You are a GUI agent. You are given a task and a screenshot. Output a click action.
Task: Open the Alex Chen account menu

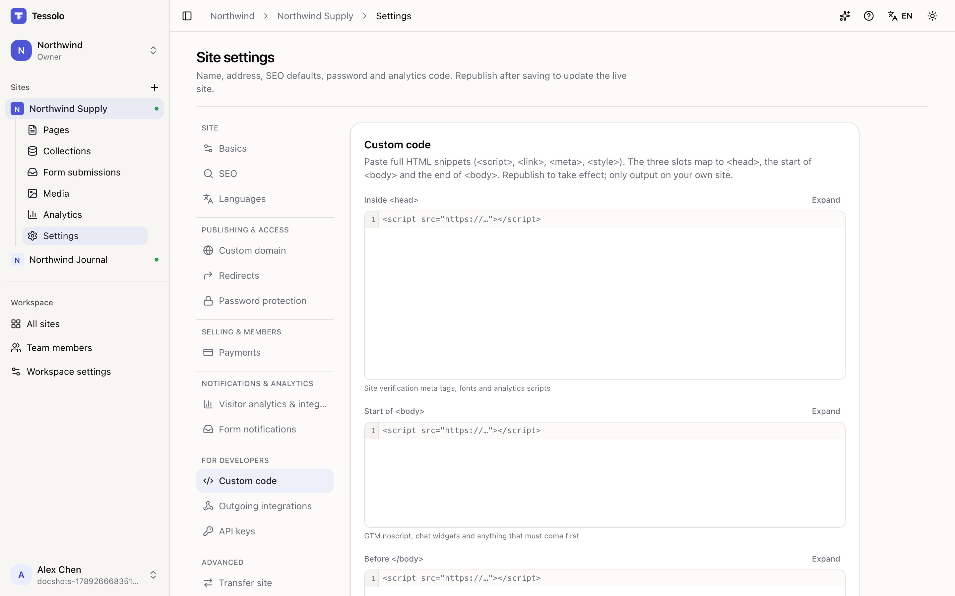click(x=85, y=575)
